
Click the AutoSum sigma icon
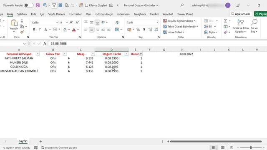pos(226,21)
